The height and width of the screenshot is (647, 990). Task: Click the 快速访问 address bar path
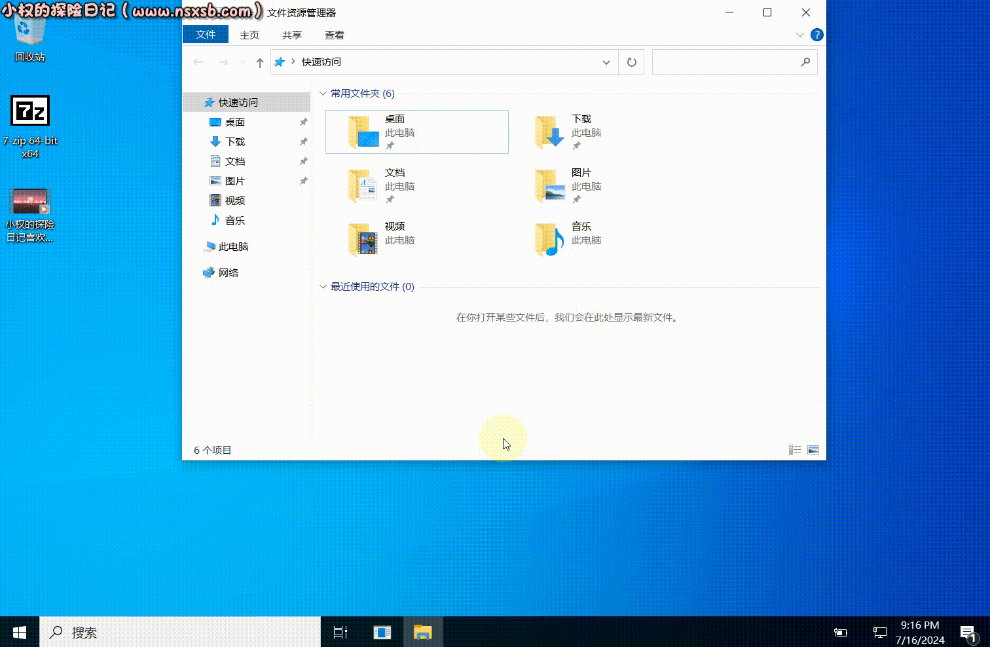coord(321,62)
